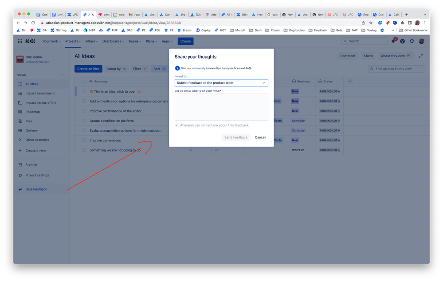Open the Atlassian app switcher grid icon
Viewport: 443px width, 281px height.
(20, 41)
